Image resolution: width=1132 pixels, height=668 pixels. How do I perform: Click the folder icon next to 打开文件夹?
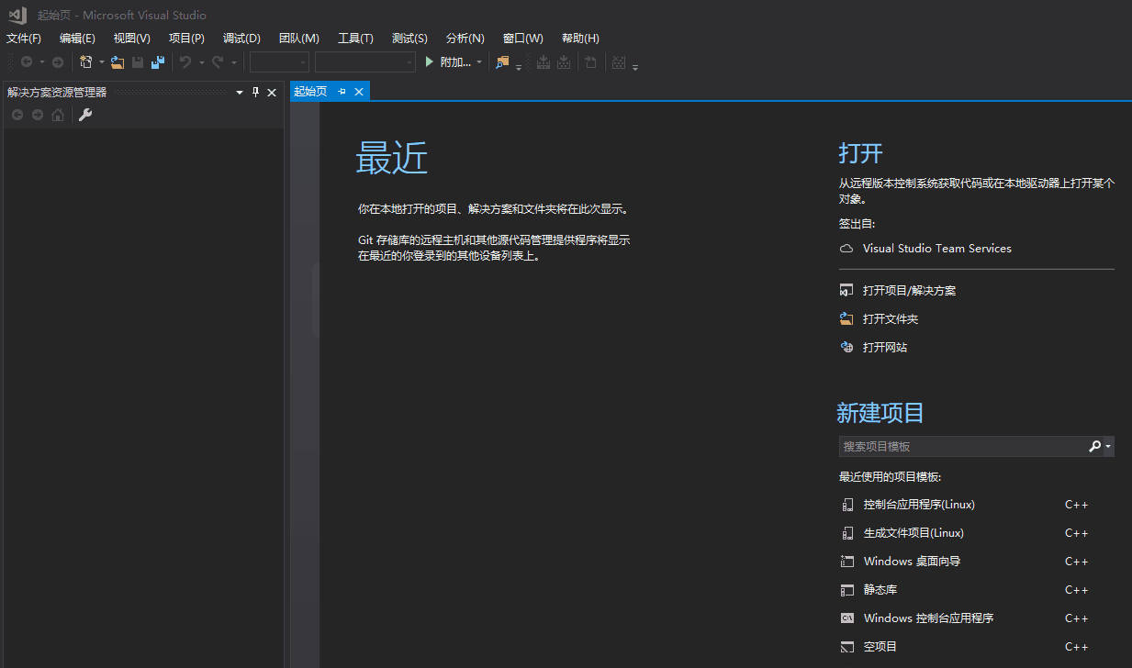846,319
